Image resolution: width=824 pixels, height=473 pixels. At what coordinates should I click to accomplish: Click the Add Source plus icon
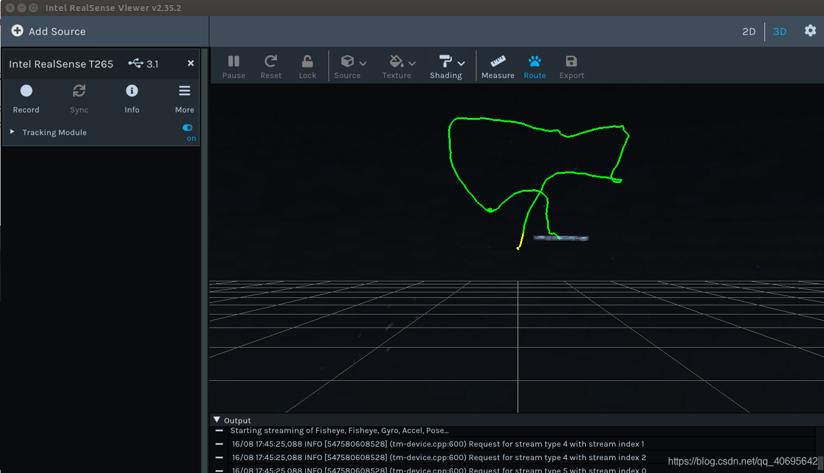click(17, 31)
